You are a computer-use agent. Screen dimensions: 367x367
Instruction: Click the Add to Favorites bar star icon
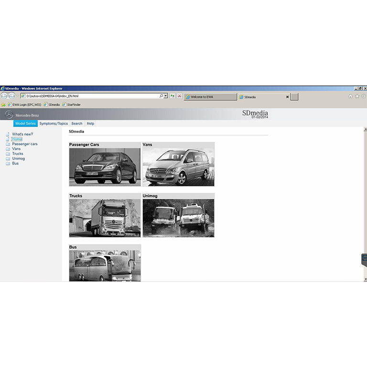[x=3, y=105]
